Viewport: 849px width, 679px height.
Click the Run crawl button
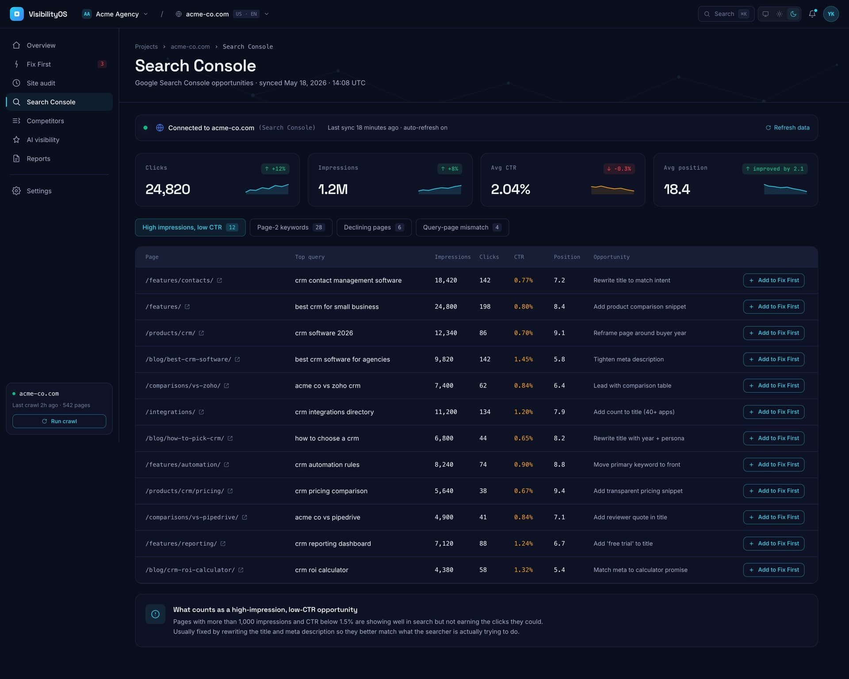tap(59, 421)
